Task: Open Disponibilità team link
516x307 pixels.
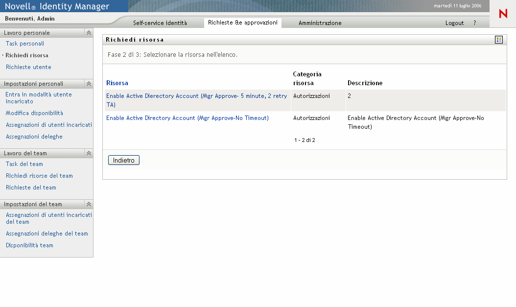Action: coord(29,245)
